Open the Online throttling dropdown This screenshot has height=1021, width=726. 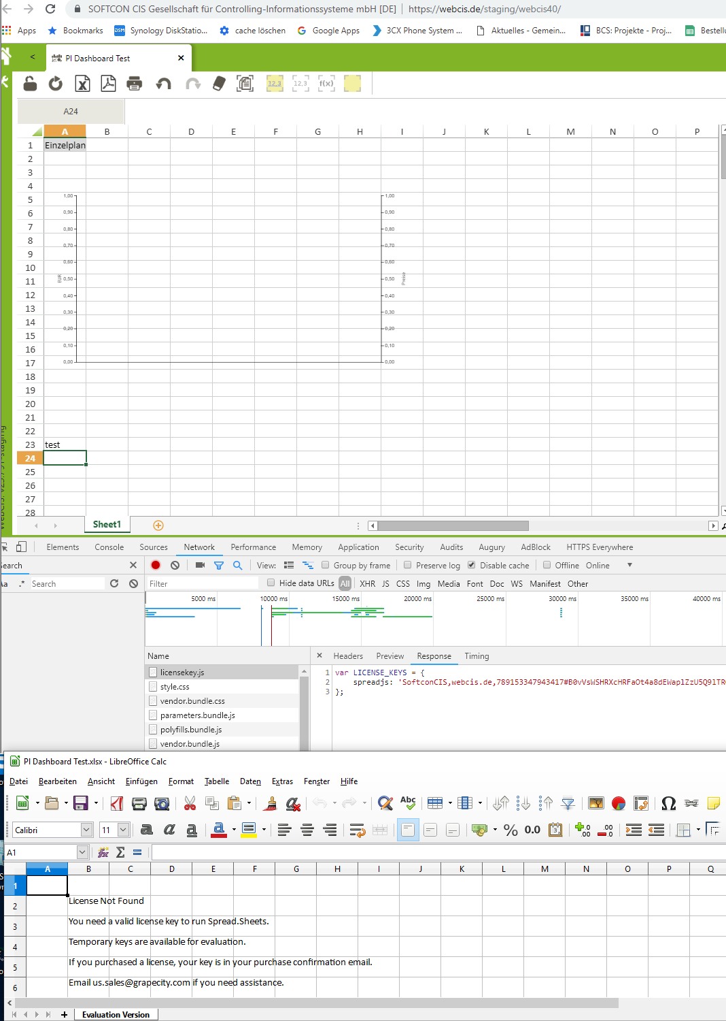point(629,565)
